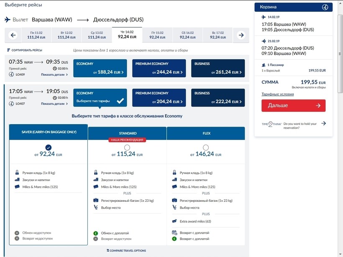This screenshot has height=257, width=343.
Task: Expand Premium Economy fares for 17:05 flight
Action: pos(159,98)
